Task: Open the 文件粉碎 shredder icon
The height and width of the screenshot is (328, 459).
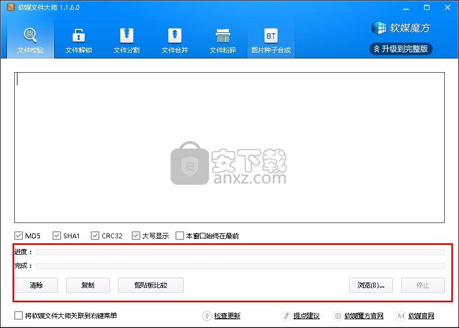Action: point(223,36)
